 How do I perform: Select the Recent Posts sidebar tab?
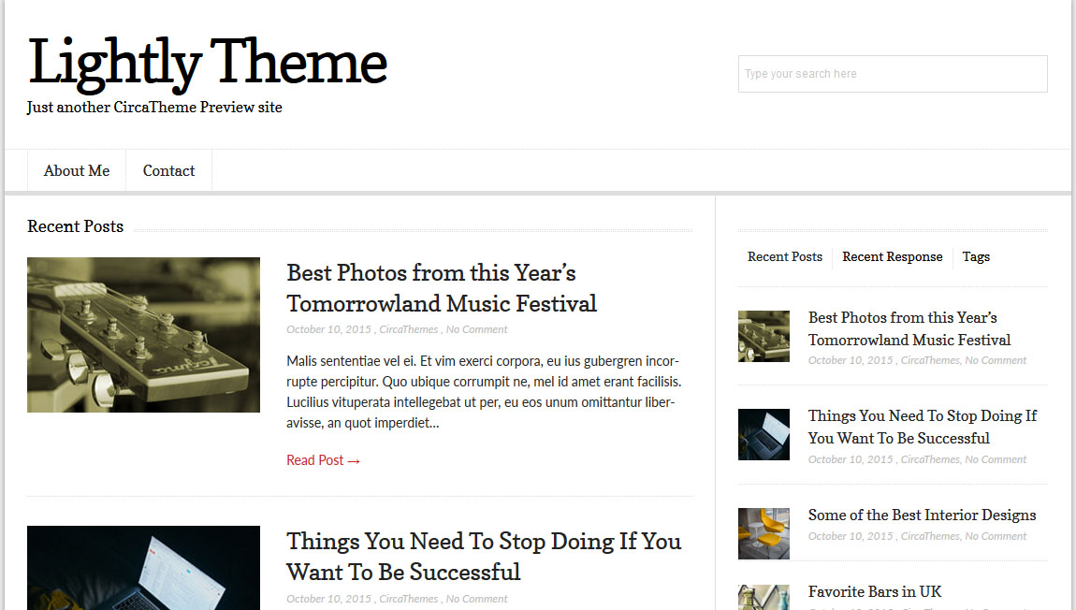pyautogui.click(x=785, y=256)
